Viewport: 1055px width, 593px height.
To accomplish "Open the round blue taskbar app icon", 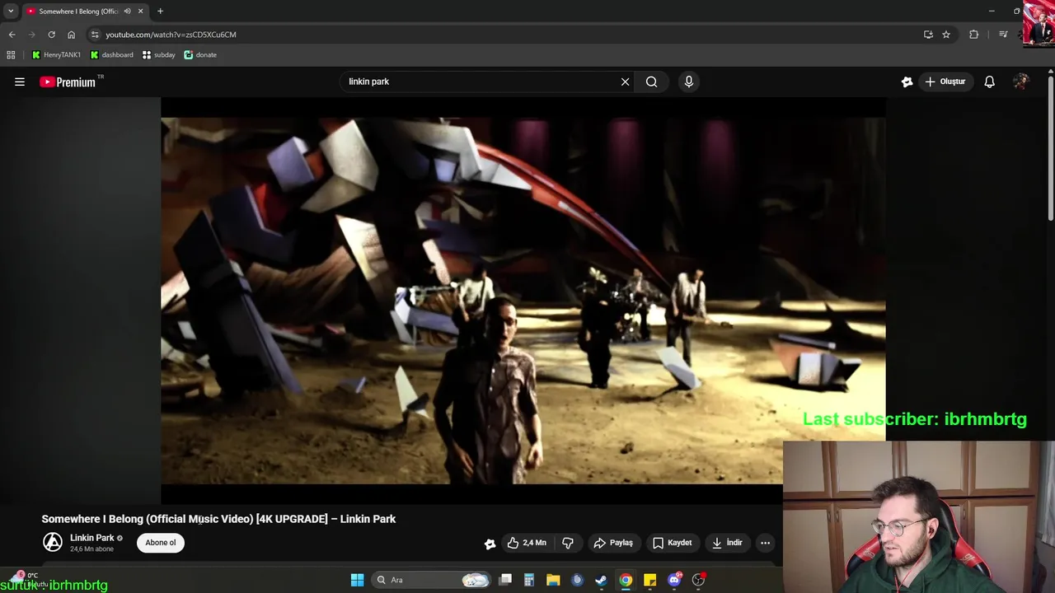I will [x=577, y=580].
